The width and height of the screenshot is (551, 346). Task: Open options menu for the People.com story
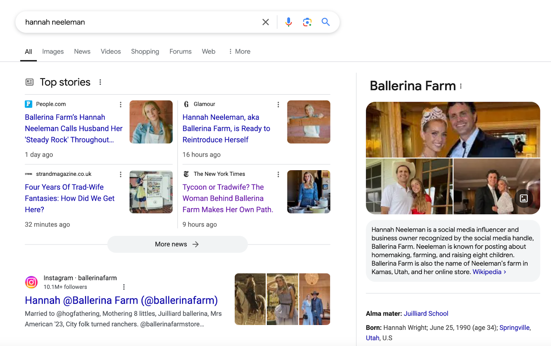pyautogui.click(x=121, y=104)
